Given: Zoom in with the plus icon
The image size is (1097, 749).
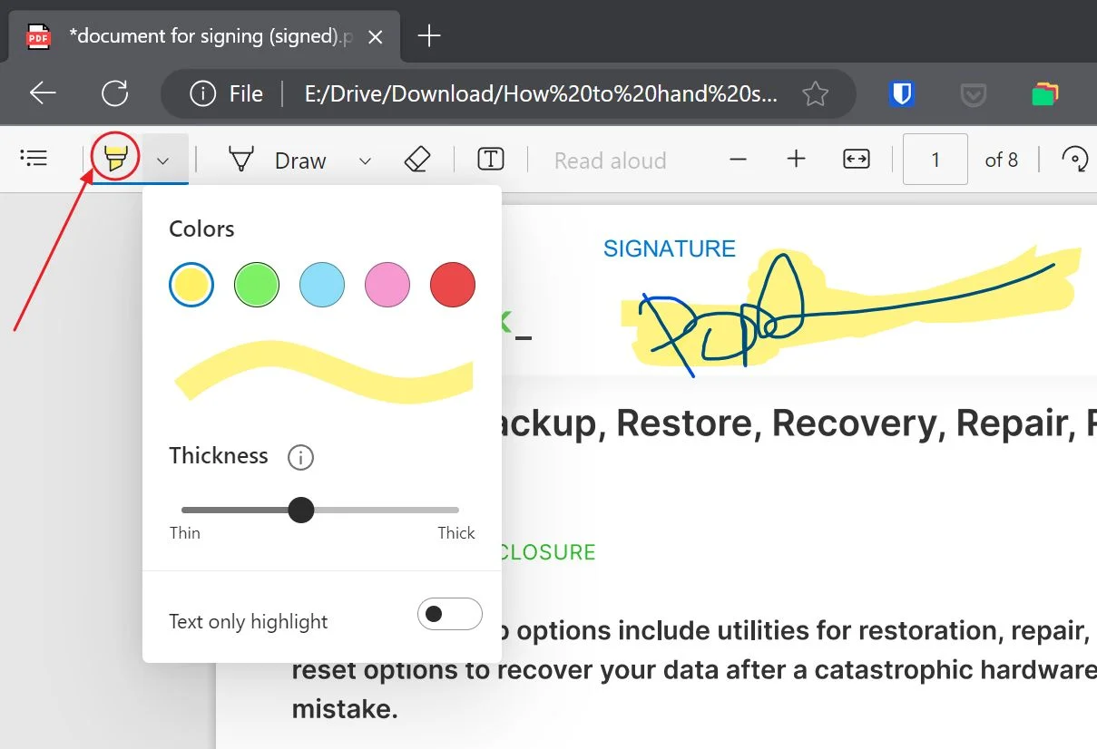Looking at the screenshot, I should pos(797,160).
